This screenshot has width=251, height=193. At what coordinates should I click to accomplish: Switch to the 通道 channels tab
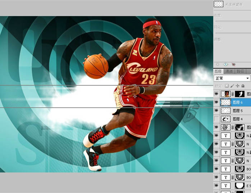click(x=229, y=71)
